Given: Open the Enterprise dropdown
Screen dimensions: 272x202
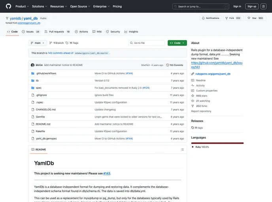Looking at the screenshot, I should (101, 6).
